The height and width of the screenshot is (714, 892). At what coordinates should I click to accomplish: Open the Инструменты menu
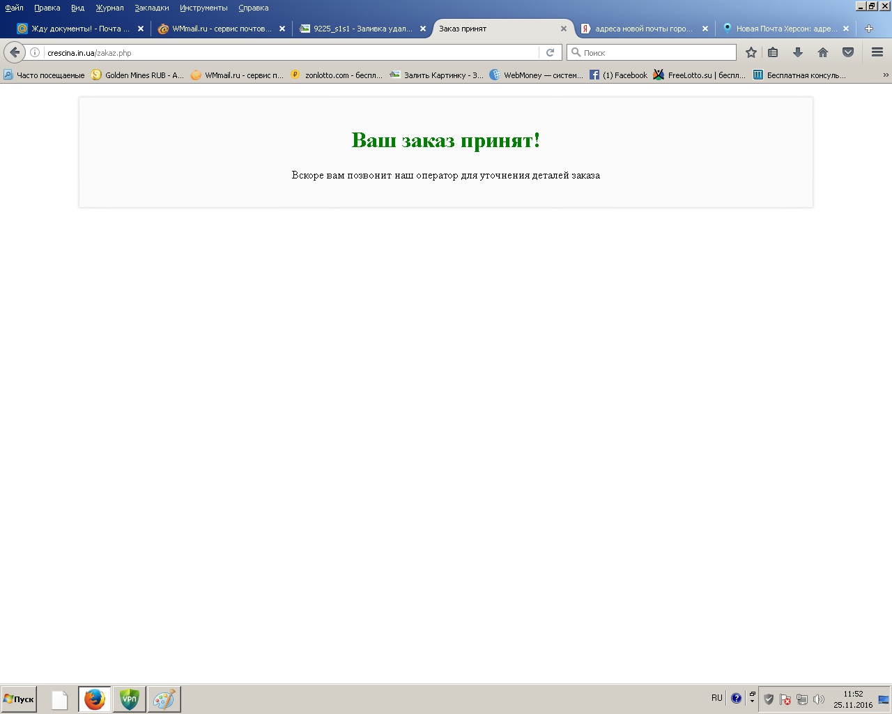click(203, 8)
